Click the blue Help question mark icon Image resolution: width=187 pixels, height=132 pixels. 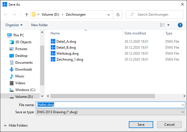click(x=180, y=25)
